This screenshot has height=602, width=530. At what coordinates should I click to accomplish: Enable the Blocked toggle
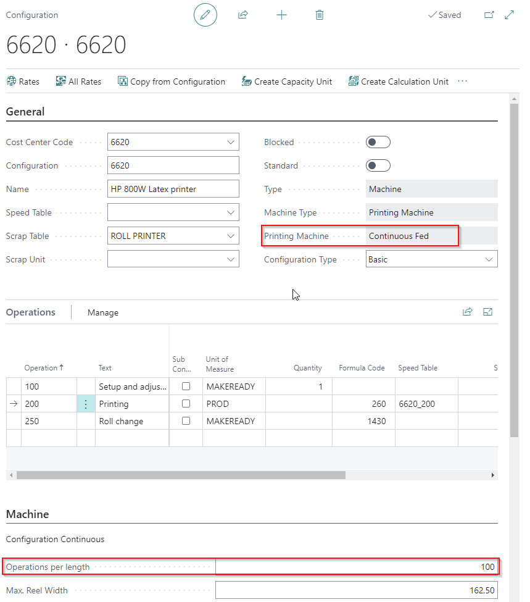pyautogui.click(x=378, y=141)
